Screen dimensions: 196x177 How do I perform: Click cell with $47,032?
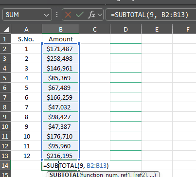pos(61,107)
